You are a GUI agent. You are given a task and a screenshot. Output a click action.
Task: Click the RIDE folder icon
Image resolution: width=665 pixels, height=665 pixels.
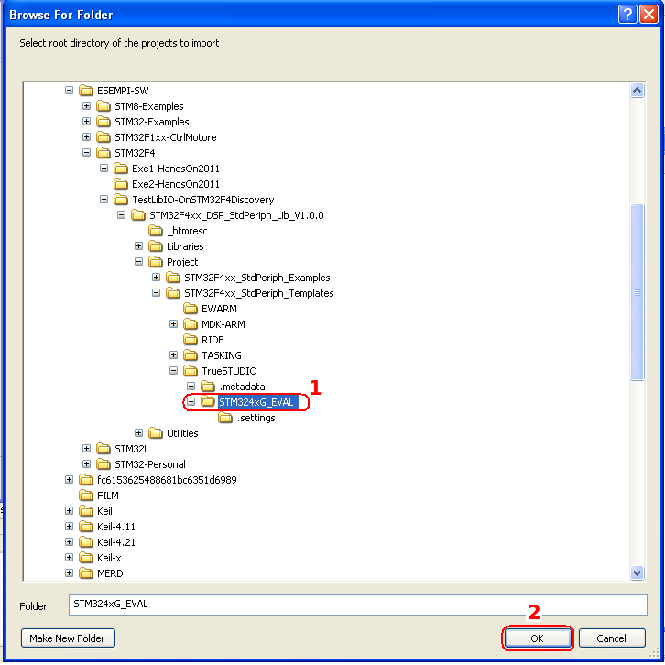click(191, 340)
